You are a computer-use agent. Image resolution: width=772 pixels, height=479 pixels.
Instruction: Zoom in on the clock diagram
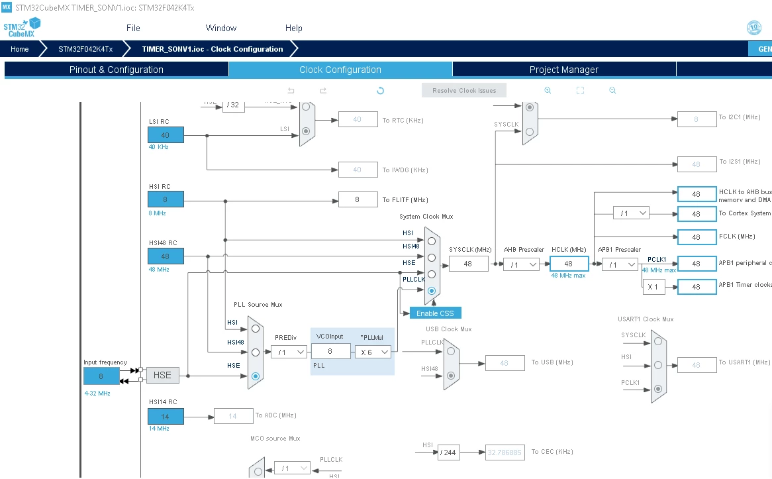[548, 91]
